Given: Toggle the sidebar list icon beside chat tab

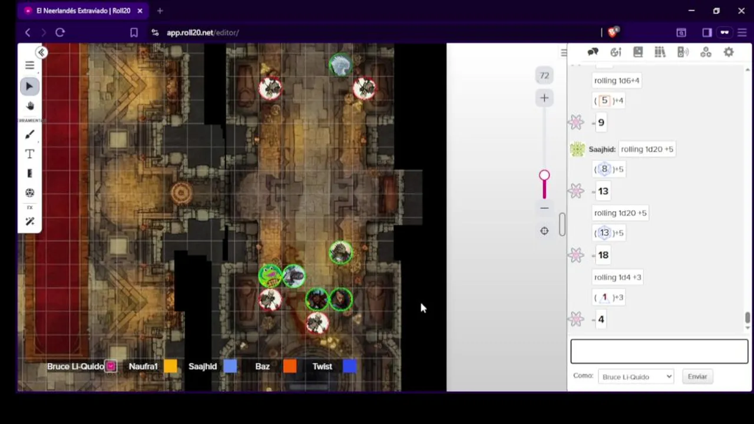Looking at the screenshot, I should point(564,53).
